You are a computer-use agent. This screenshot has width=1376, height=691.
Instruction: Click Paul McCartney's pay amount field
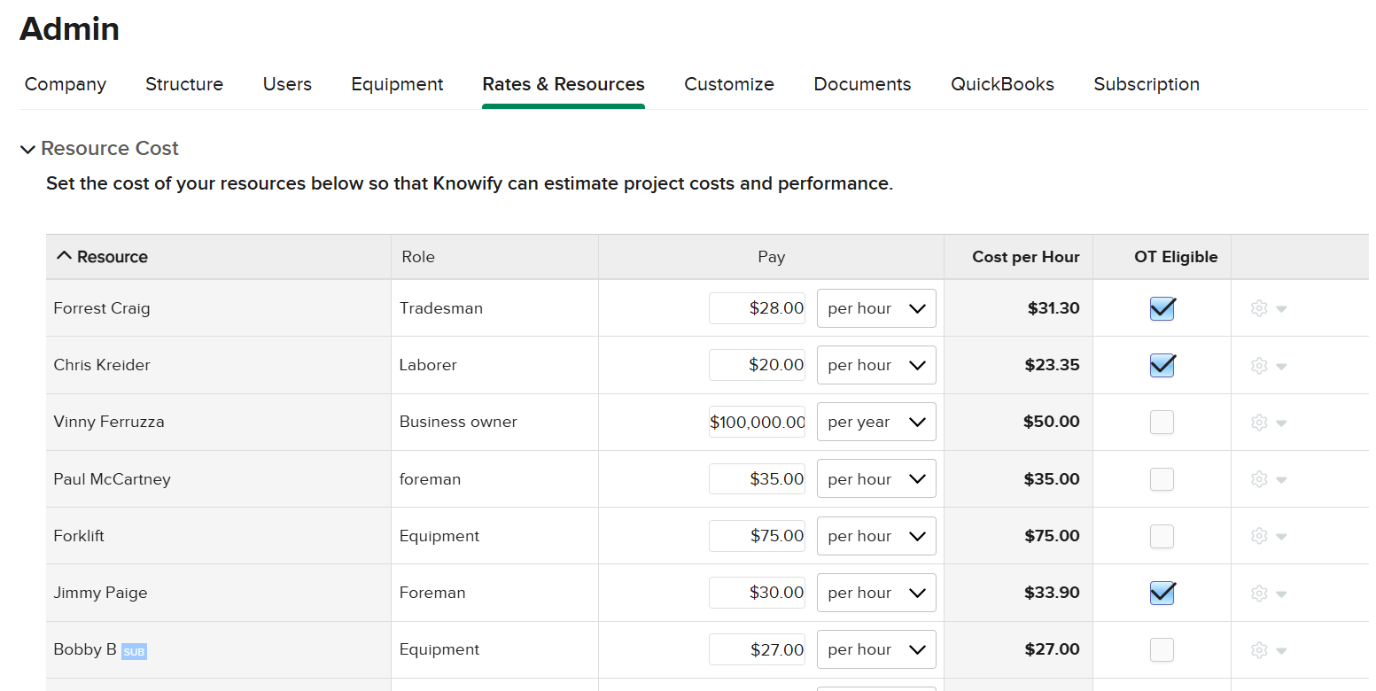pos(757,479)
